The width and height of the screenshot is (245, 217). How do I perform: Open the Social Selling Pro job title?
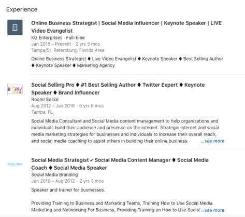(x=118, y=89)
